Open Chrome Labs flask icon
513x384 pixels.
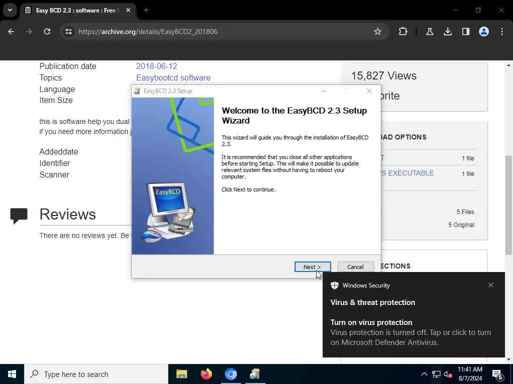click(x=430, y=31)
